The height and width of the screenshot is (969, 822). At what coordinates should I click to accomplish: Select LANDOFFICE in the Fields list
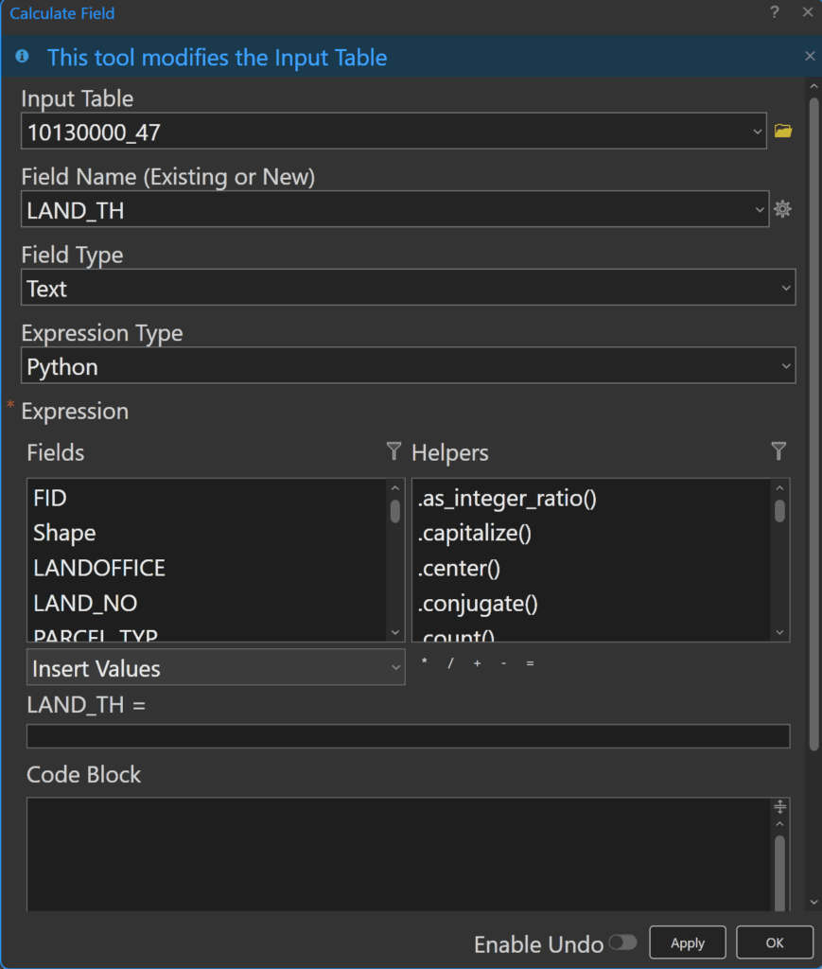point(99,568)
